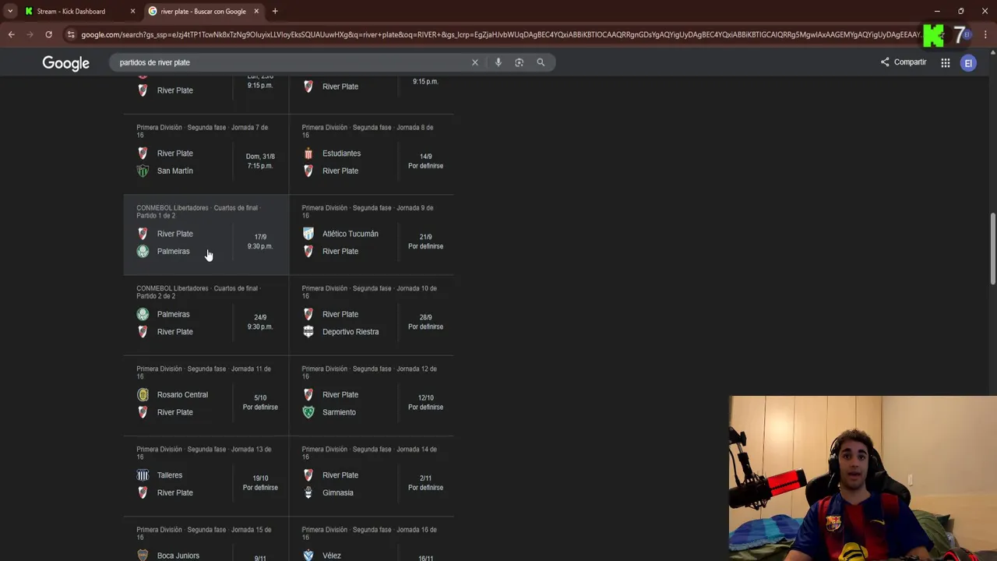Open Boca Juniors match on 9/11
This screenshot has width=997, height=561.
(x=206, y=539)
